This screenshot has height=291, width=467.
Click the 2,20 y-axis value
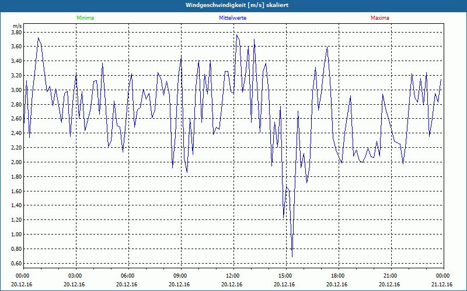click(17, 148)
